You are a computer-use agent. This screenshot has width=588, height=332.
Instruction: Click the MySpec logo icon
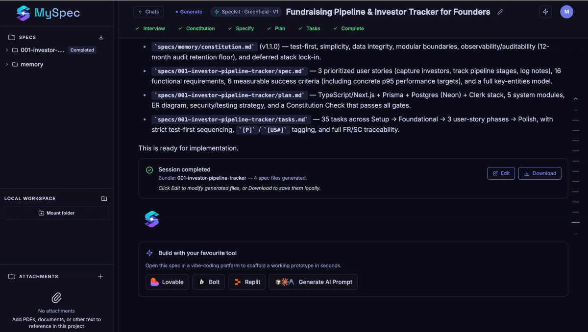click(x=23, y=13)
